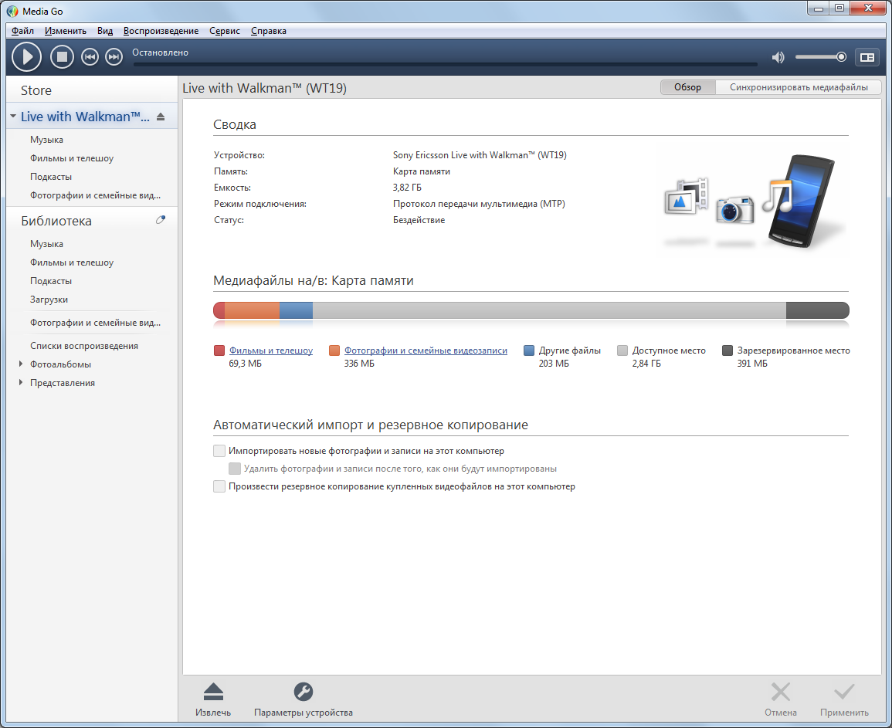Image resolution: width=892 pixels, height=728 pixels.
Task: Open Параметры устройства wrench button
Action: tap(304, 699)
